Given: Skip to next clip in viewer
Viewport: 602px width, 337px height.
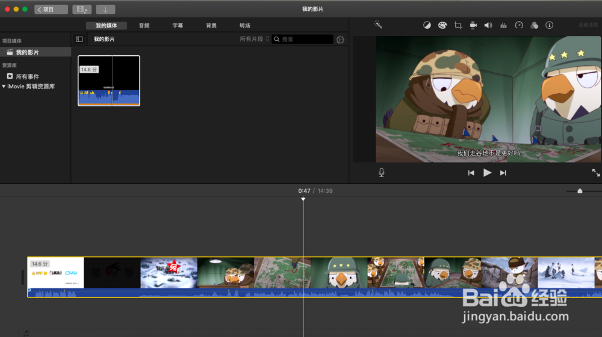Looking at the screenshot, I should pyautogui.click(x=503, y=173).
